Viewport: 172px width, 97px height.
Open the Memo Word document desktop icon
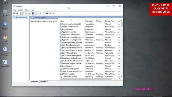(x=5, y=63)
